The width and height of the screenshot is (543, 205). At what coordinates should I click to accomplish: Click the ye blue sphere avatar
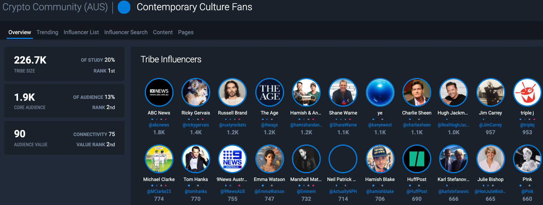pos(380,92)
